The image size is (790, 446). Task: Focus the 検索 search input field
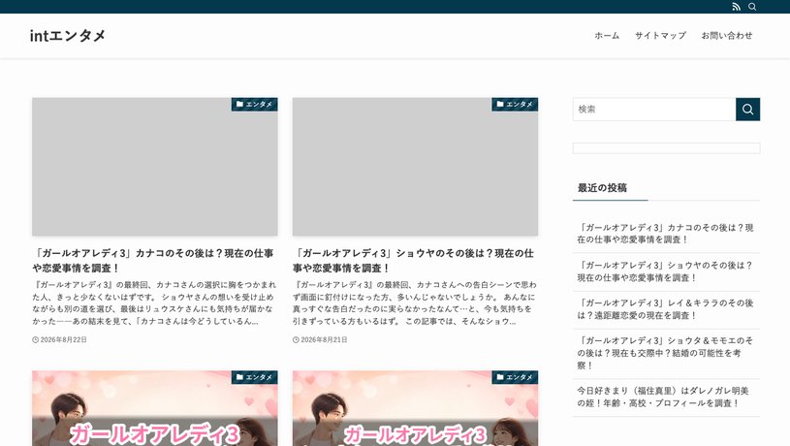pos(654,110)
